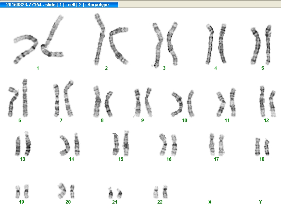Click the chromosome 18 pair image
The image size is (281, 217).
(262, 147)
